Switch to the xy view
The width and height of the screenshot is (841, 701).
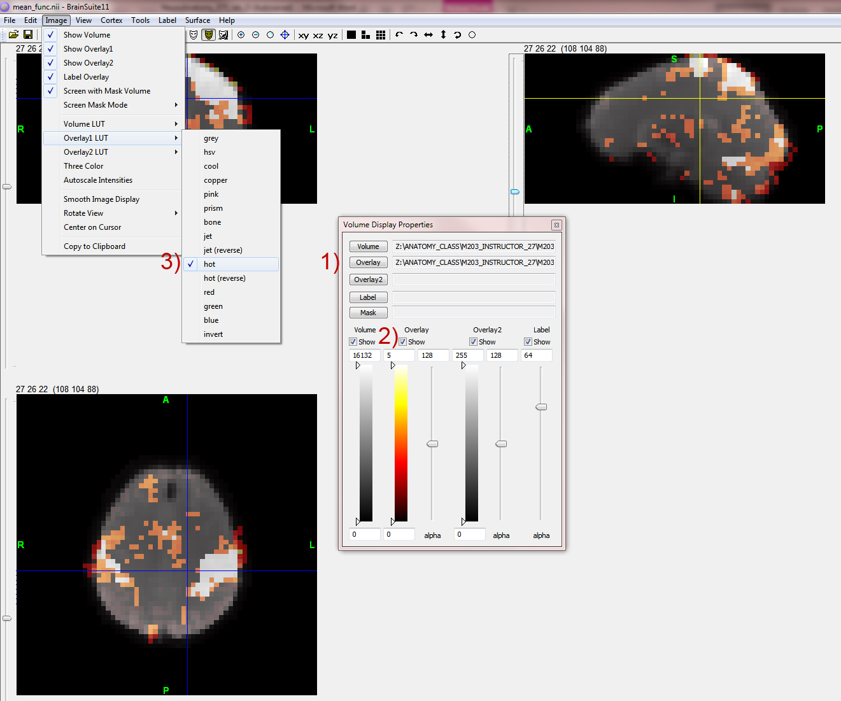tap(304, 36)
